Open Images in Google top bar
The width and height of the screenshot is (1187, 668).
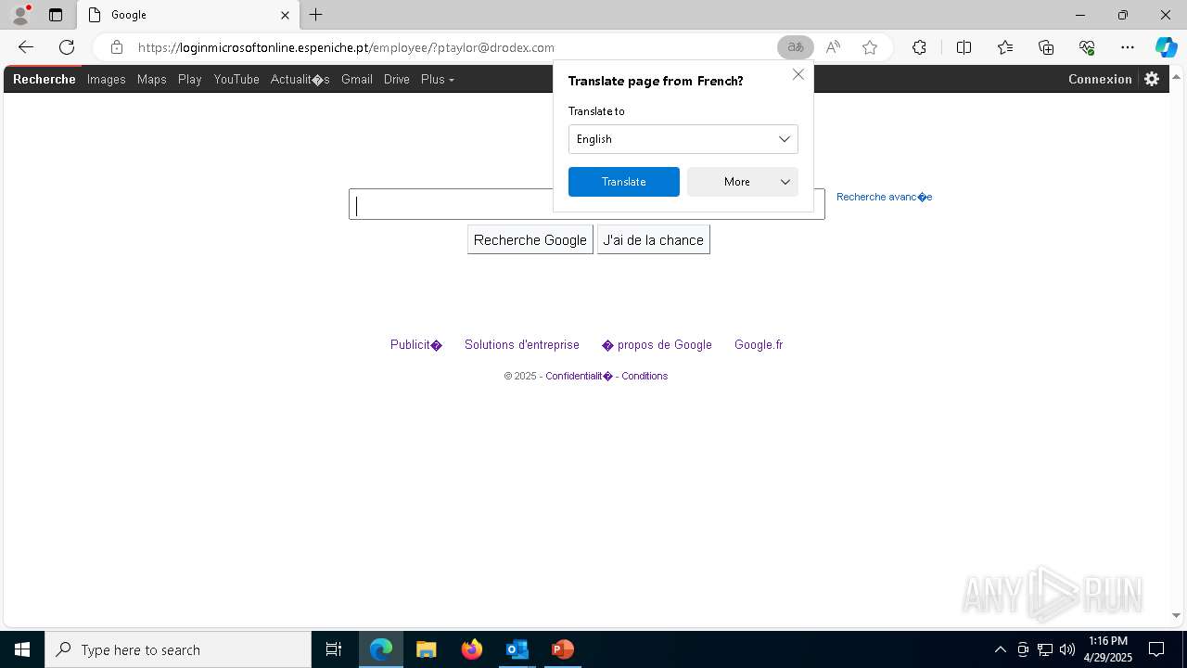coord(106,80)
